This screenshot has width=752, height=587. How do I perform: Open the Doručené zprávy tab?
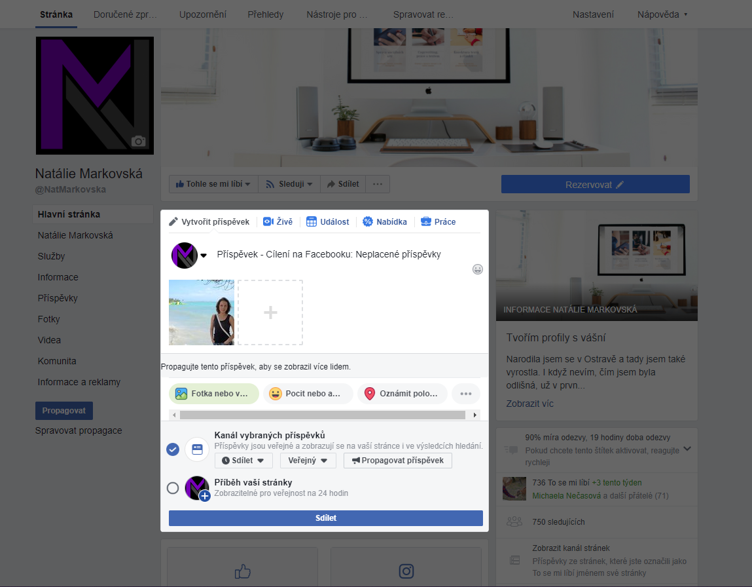pos(125,14)
